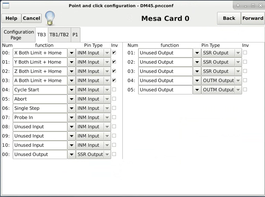Expand function dropdown of output 01
Screen dimensions: 265x197
tap(197, 53)
